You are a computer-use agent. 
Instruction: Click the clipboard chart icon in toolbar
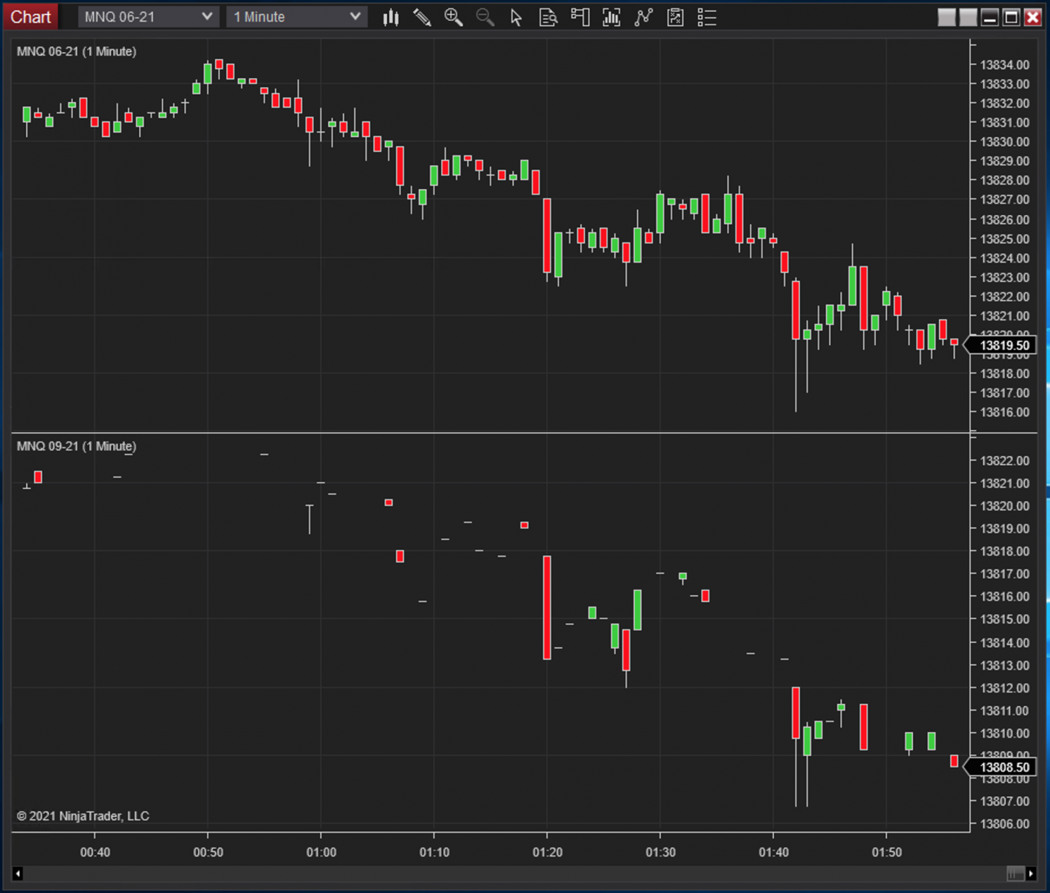pyautogui.click(x=676, y=17)
